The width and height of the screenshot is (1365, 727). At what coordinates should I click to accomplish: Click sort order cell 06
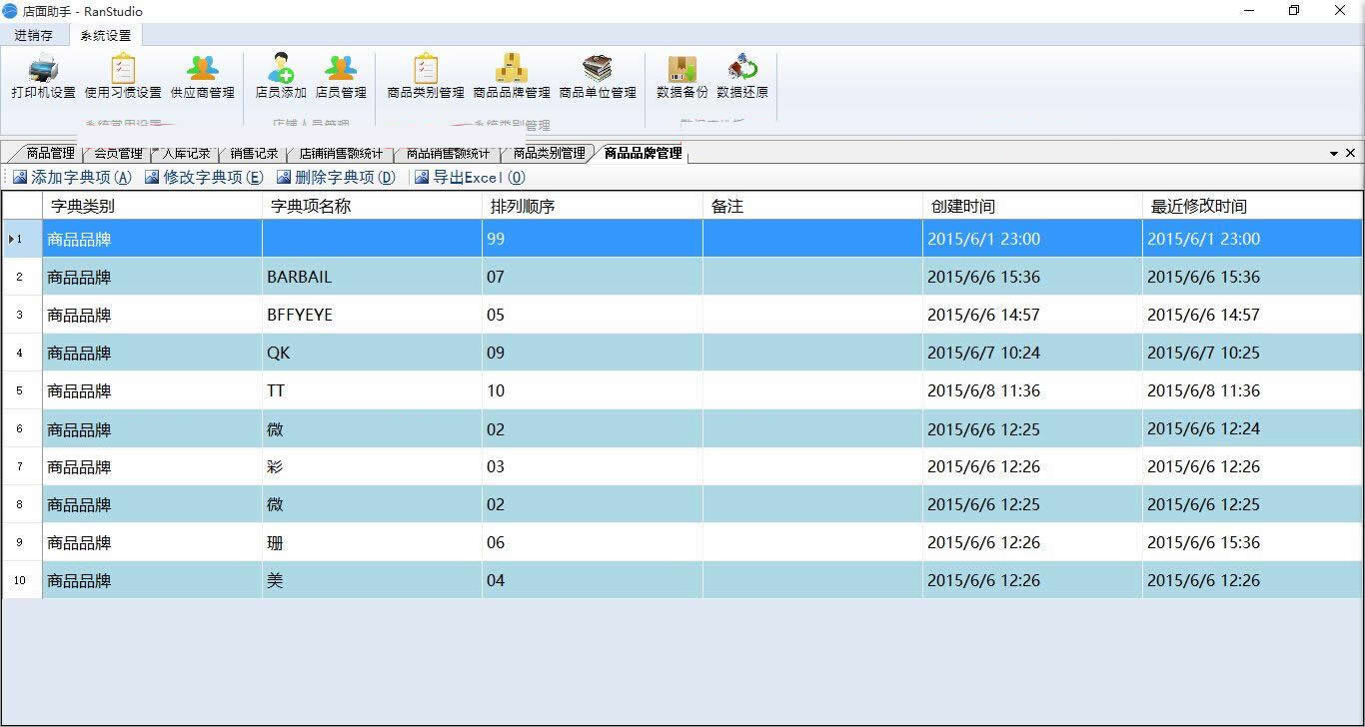click(593, 542)
